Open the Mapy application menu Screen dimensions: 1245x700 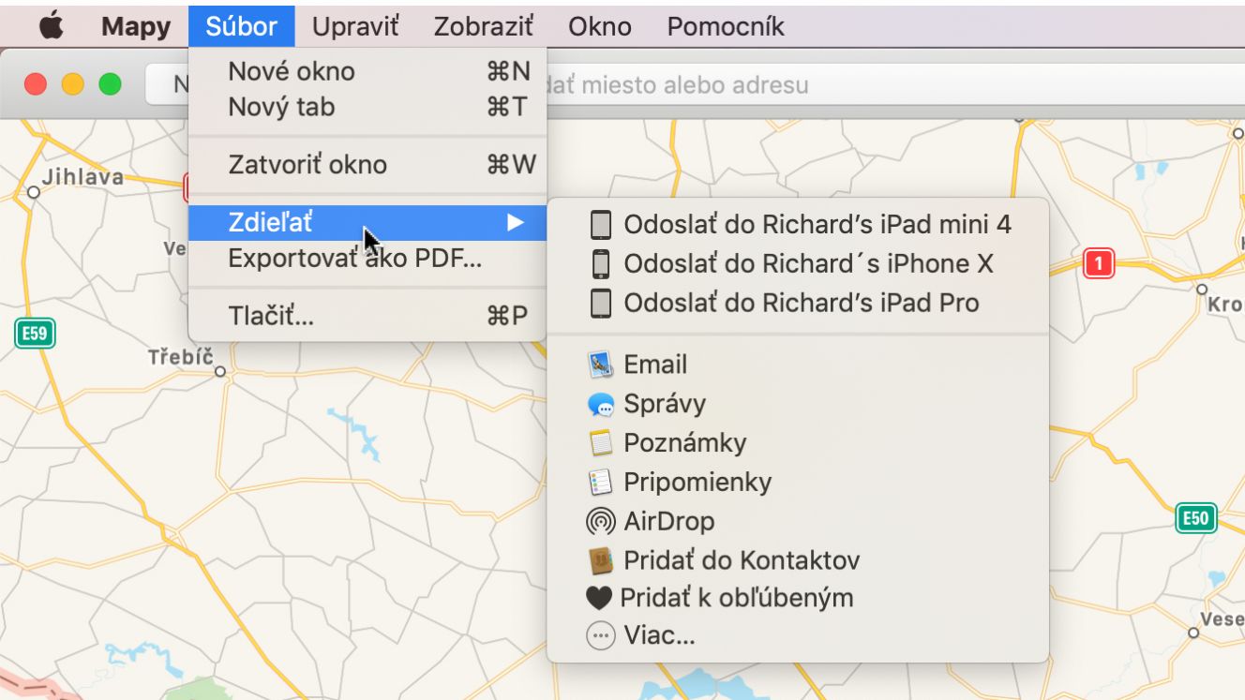click(x=136, y=26)
